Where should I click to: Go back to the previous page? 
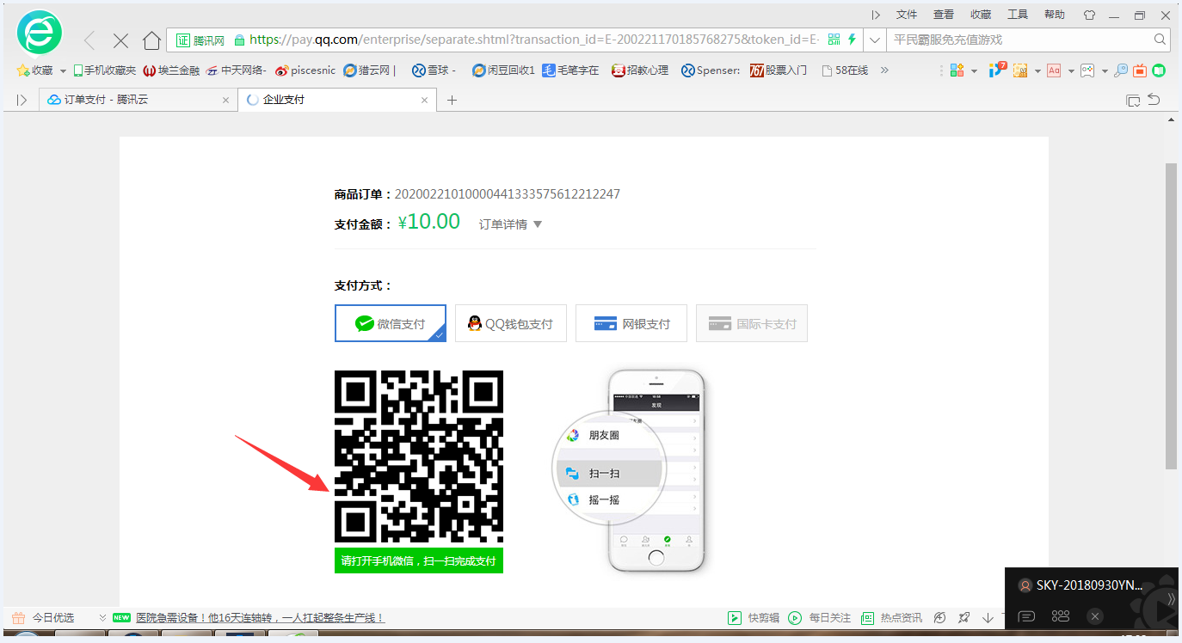click(x=89, y=40)
